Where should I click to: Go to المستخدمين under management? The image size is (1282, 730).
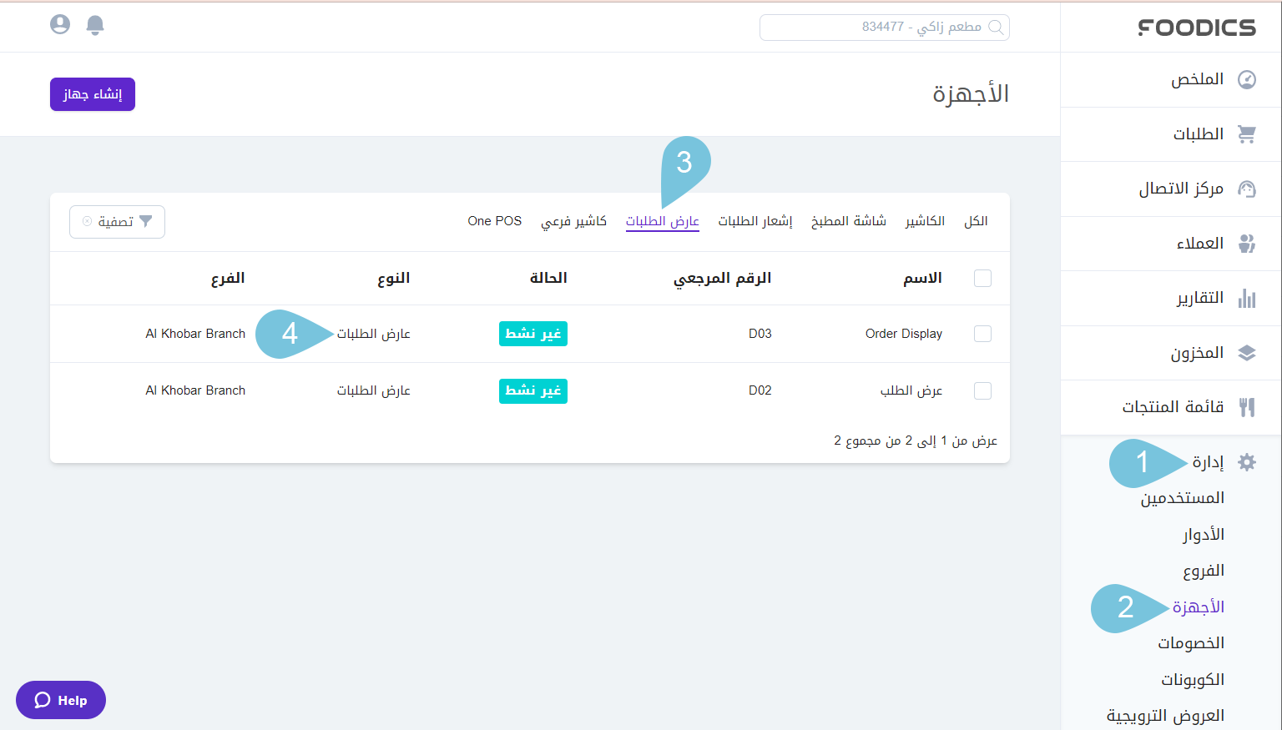tap(1183, 498)
